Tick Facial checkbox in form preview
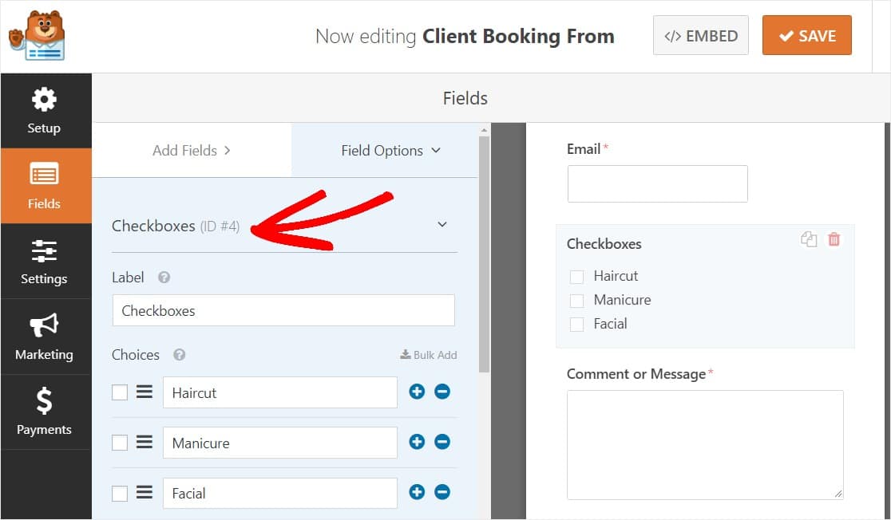The width and height of the screenshot is (891, 520). [x=576, y=325]
